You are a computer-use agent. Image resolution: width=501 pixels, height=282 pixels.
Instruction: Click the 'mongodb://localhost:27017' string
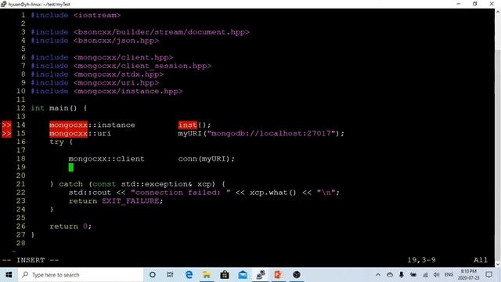(x=271, y=133)
